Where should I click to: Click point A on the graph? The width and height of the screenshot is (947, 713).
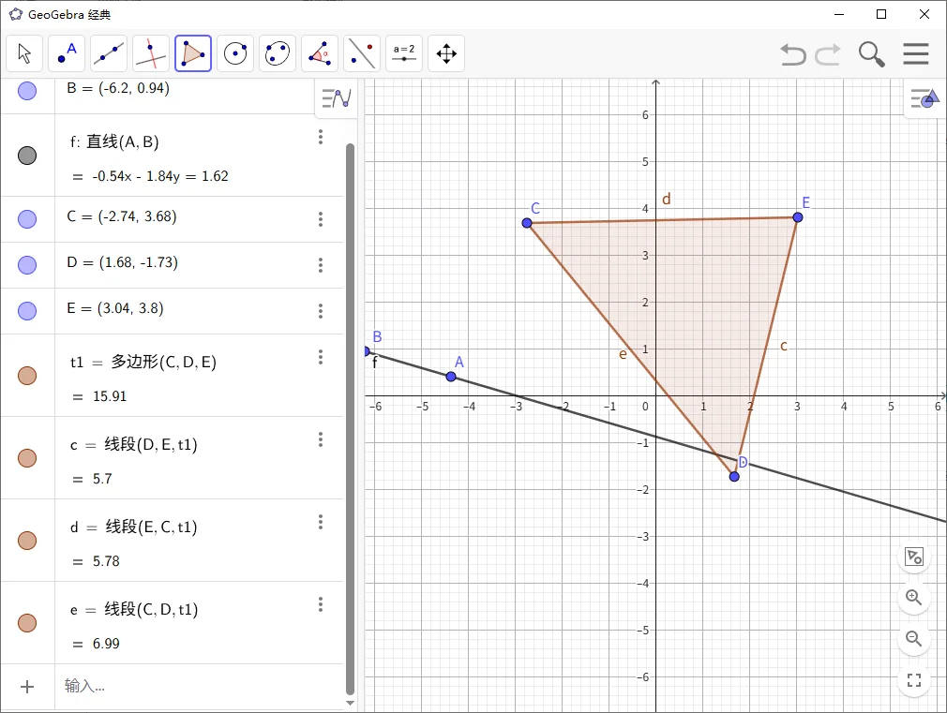(x=451, y=377)
